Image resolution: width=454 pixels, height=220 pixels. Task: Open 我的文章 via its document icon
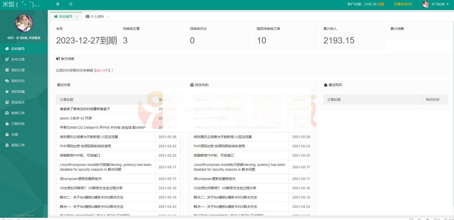(7, 70)
